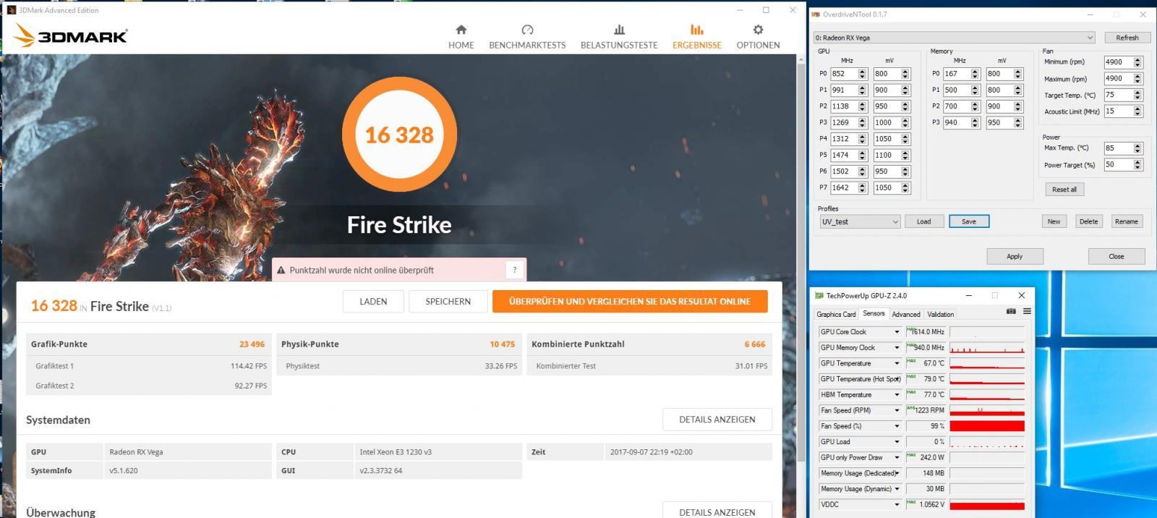This screenshot has height=518, width=1157.
Task: Click the Target Temp field showing 75
Action: [1117, 95]
